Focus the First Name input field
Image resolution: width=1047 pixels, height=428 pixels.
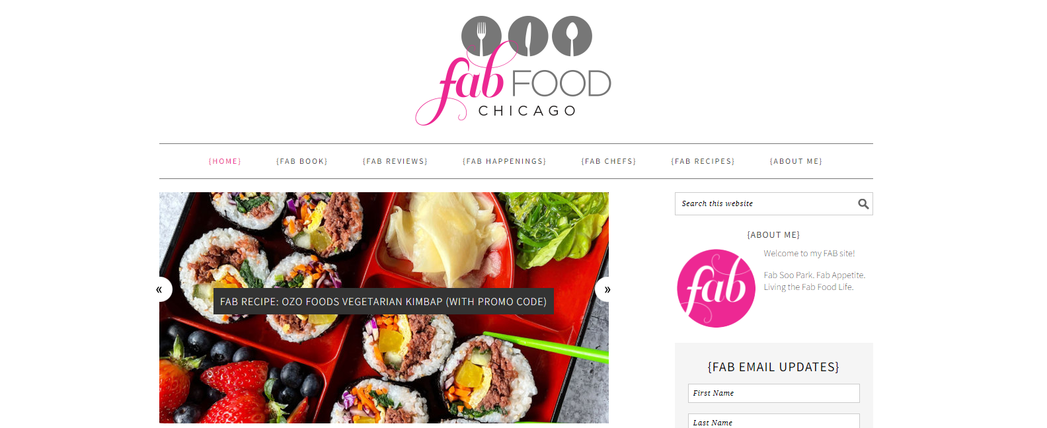tap(773, 393)
